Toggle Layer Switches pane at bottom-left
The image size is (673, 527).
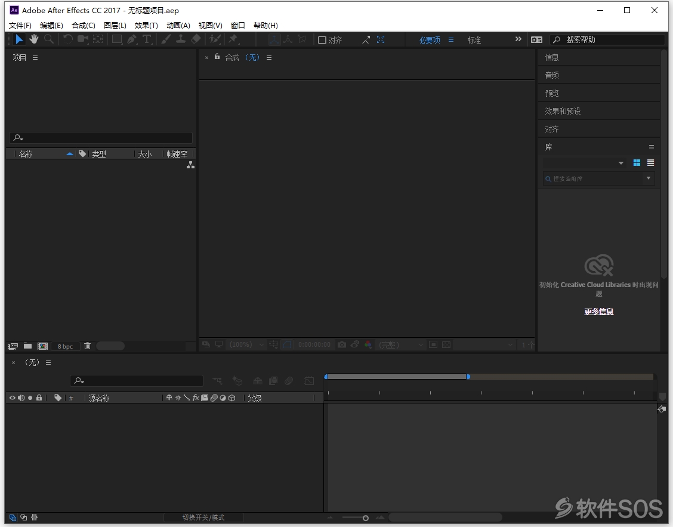13,517
